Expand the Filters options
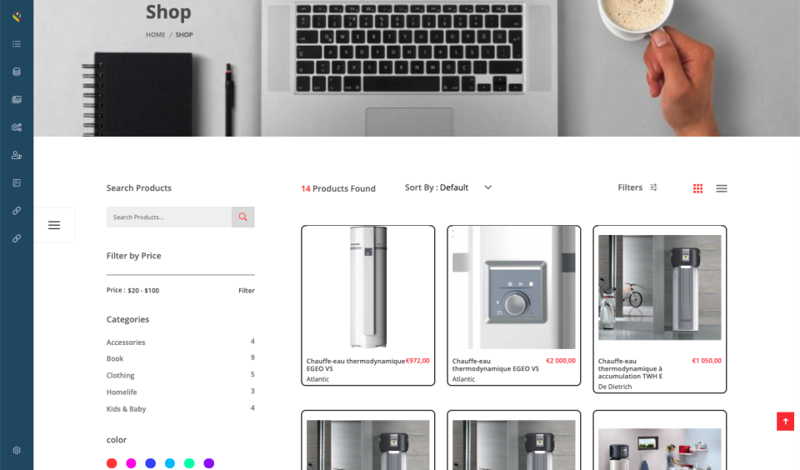This screenshot has width=800, height=470. click(x=637, y=187)
